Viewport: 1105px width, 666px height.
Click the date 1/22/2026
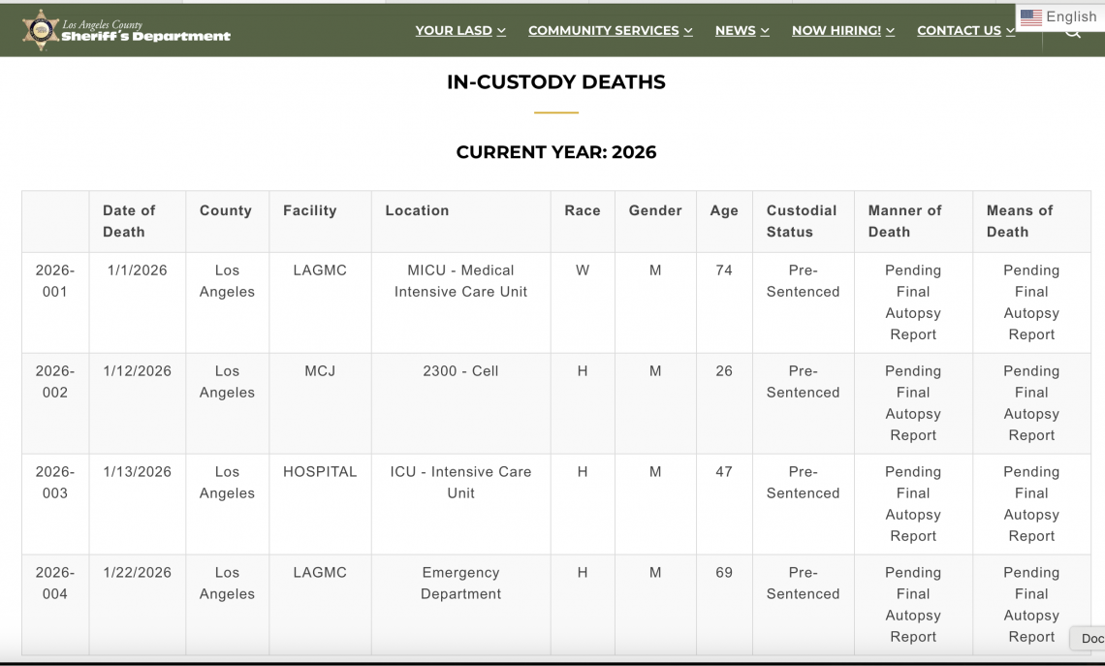coord(138,573)
